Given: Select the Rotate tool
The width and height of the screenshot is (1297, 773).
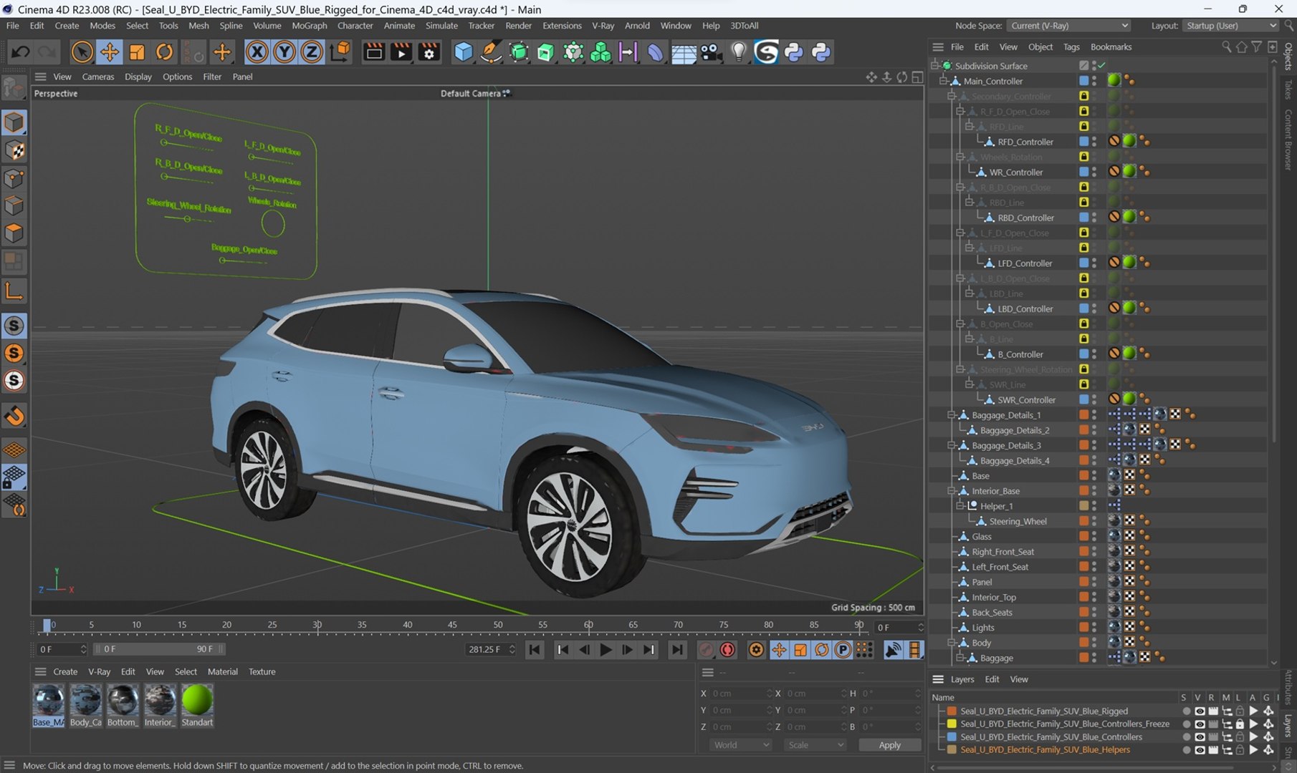Looking at the screenshot, I should (x=165, y=52).
